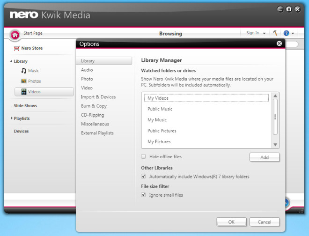The image size is (309, 236).
Task: Uncheck Automatically include Windows 7 library folders
Action: pos(143,177)
